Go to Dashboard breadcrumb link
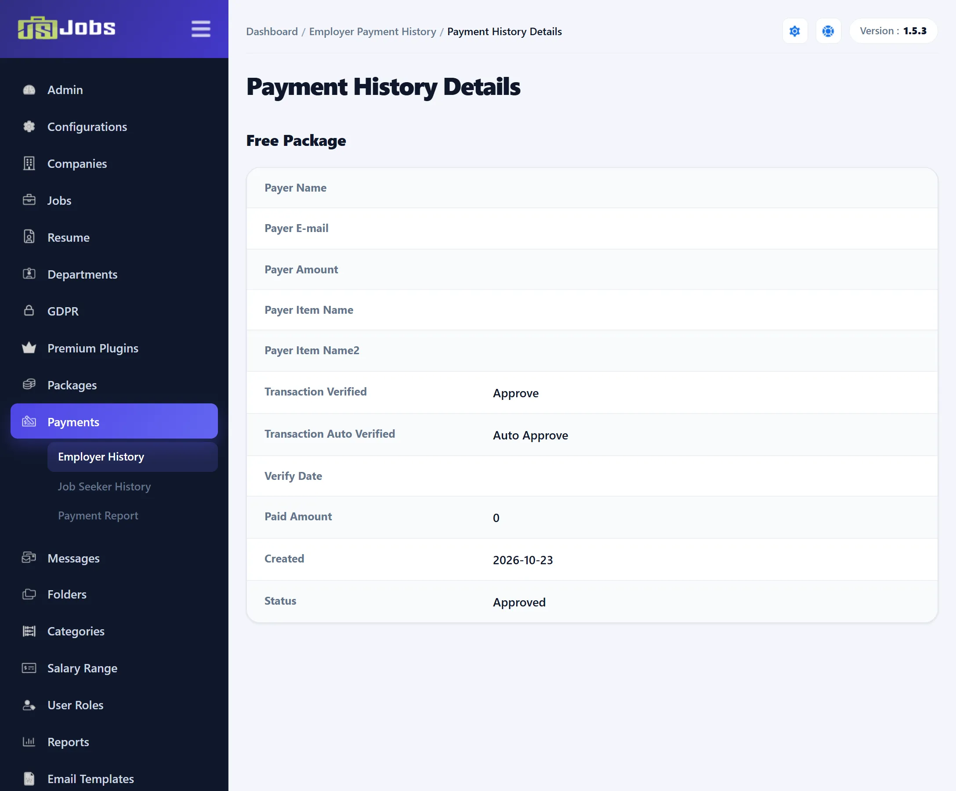956x791 pixels. tap(272, 32)
